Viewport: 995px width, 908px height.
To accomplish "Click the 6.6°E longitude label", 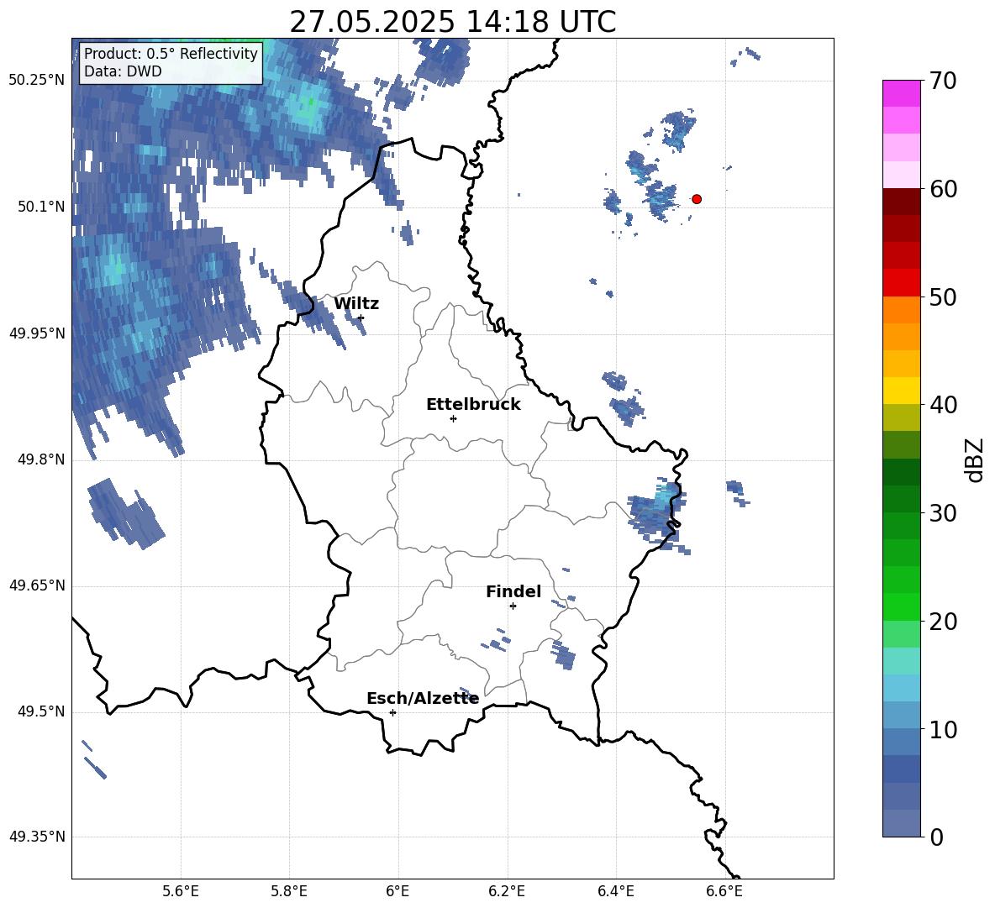I will (x=724, y=891).
